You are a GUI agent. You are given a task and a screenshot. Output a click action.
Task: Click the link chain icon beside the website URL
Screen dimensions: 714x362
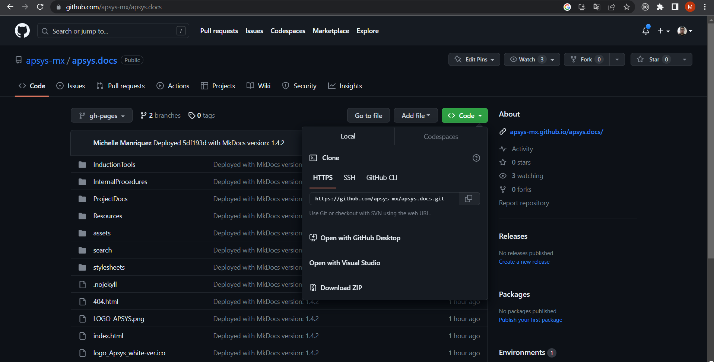(503, 131)
